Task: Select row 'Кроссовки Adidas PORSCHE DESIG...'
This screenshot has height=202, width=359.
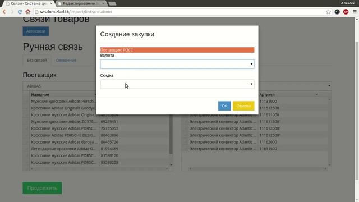Action: point(63,135)
